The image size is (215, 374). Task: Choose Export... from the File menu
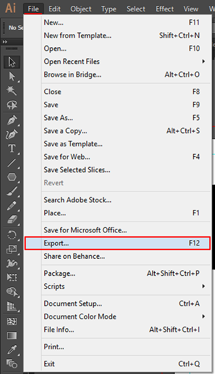117,243
